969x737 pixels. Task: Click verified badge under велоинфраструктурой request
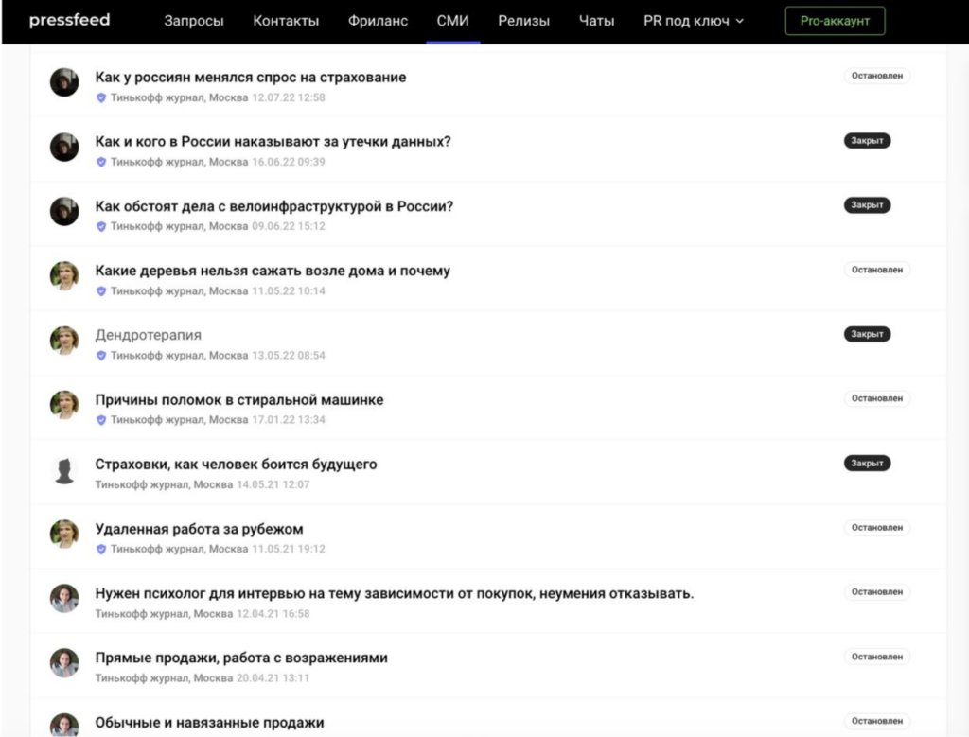101,226
